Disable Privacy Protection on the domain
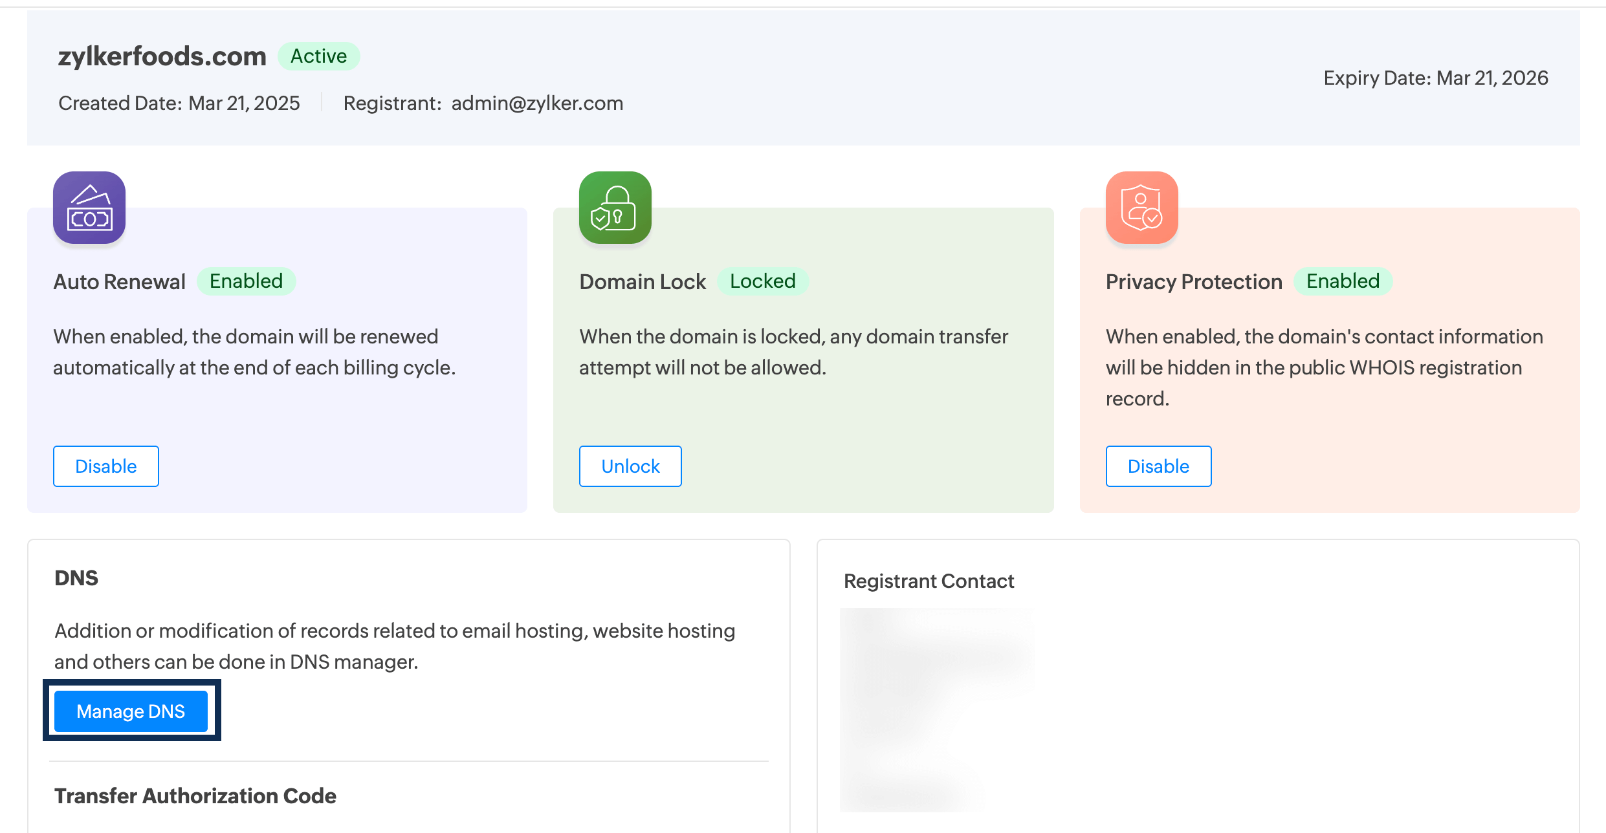This screenshot has width=1606, height=833. 1158,466
